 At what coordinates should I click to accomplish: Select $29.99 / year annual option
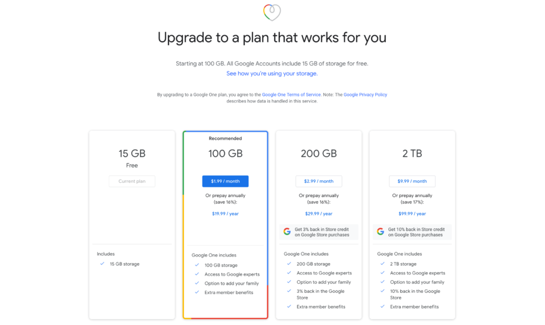click(x=319, y=214)
